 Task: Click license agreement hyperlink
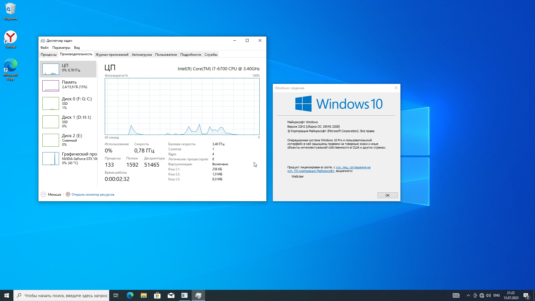(x=353, y=167)
